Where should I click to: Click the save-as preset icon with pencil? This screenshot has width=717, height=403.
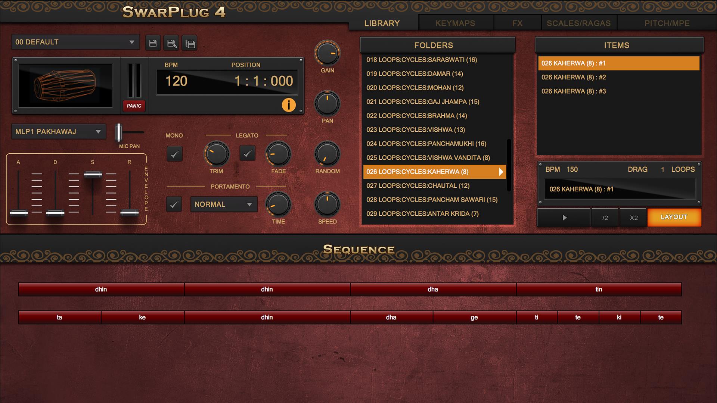click(172, 43)
